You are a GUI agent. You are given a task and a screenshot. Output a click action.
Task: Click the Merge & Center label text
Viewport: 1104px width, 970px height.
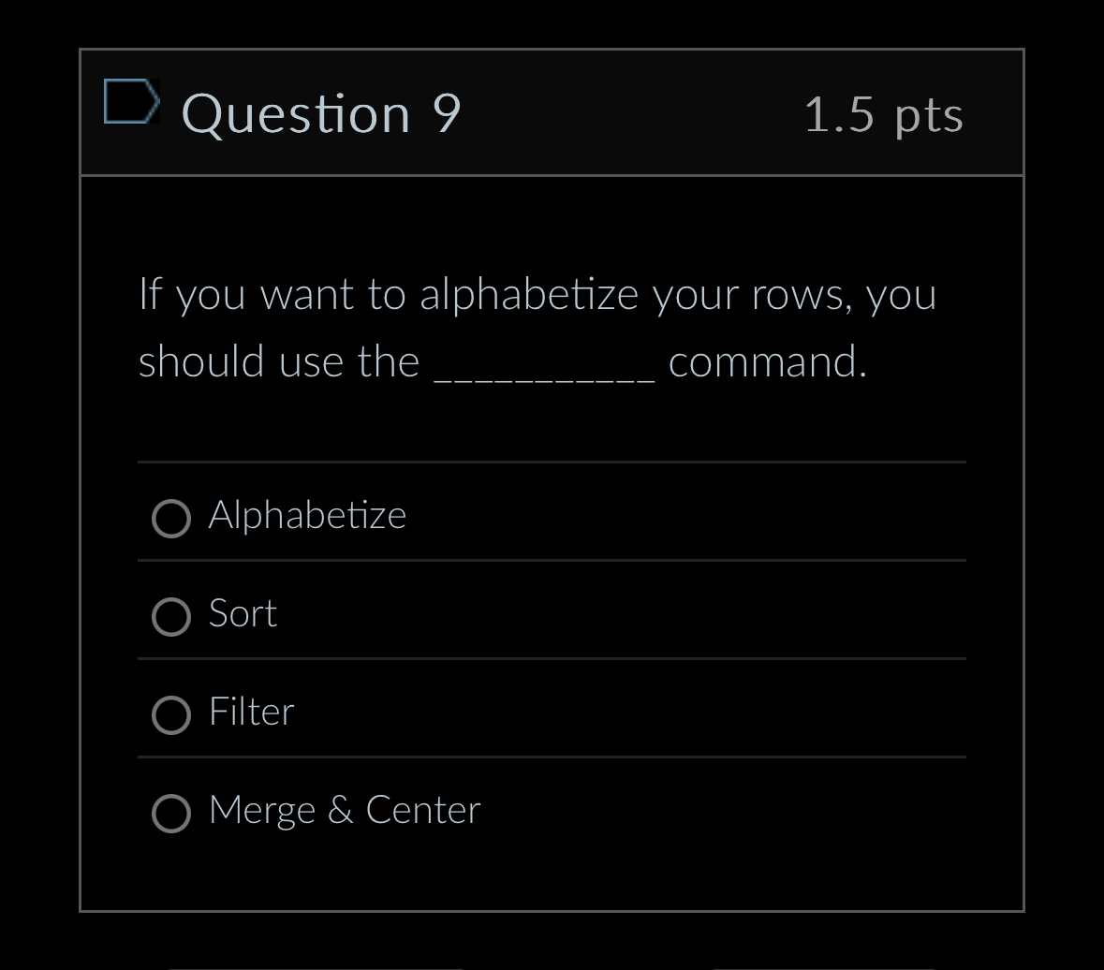click(343, 810)
